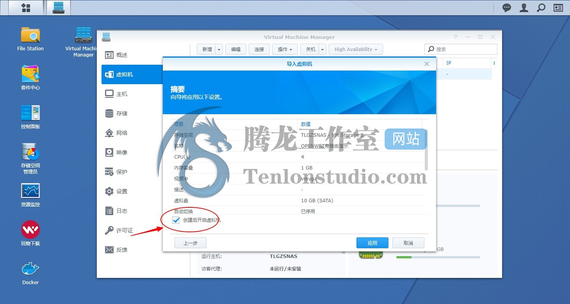Open 网络 section in the sidebar
Screen dimensions: 570x304
tap(132, 133)
